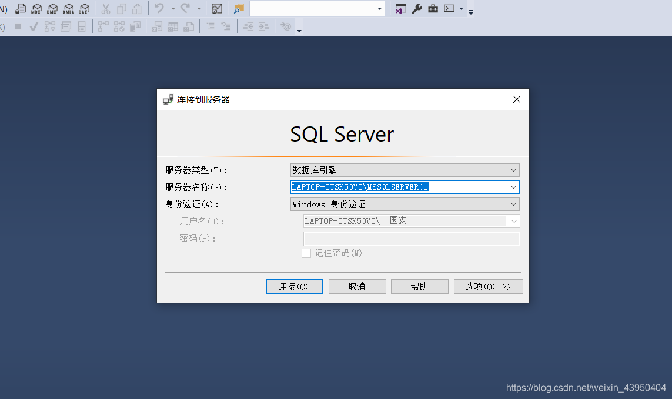672x399 pixels.
Task: Click the password (密码) input field
Action: pos(412,239)
